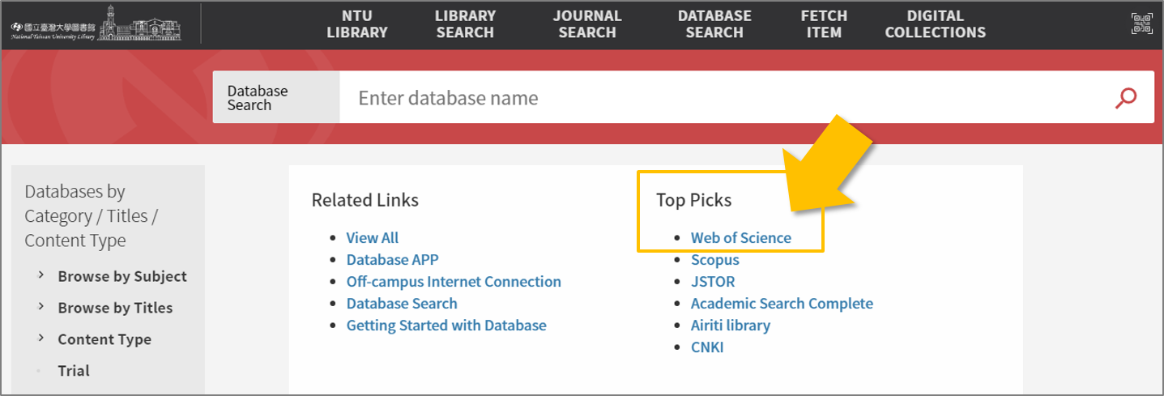The height and width of the screenshot is (396, 1164).
Task: Click the red magnifier search icon
Action: click(1126, 98)
